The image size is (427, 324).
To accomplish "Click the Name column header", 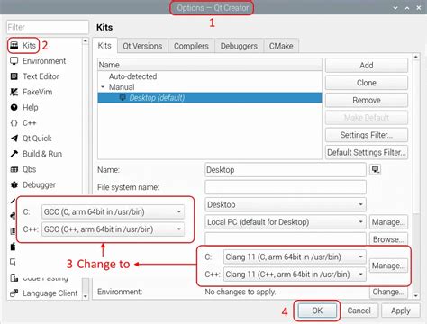I will (x=210, y=65).
